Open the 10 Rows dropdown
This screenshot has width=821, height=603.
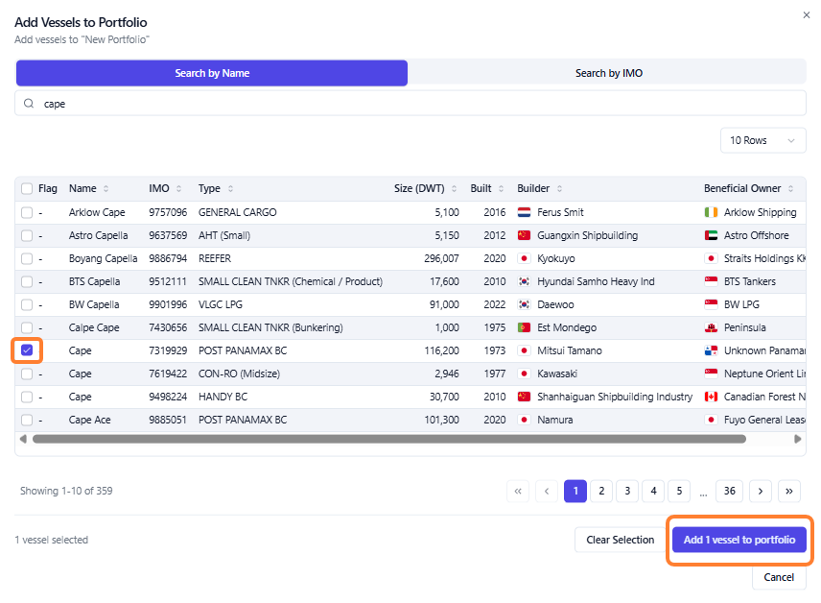pyautogui.click(x=762, y=140)
